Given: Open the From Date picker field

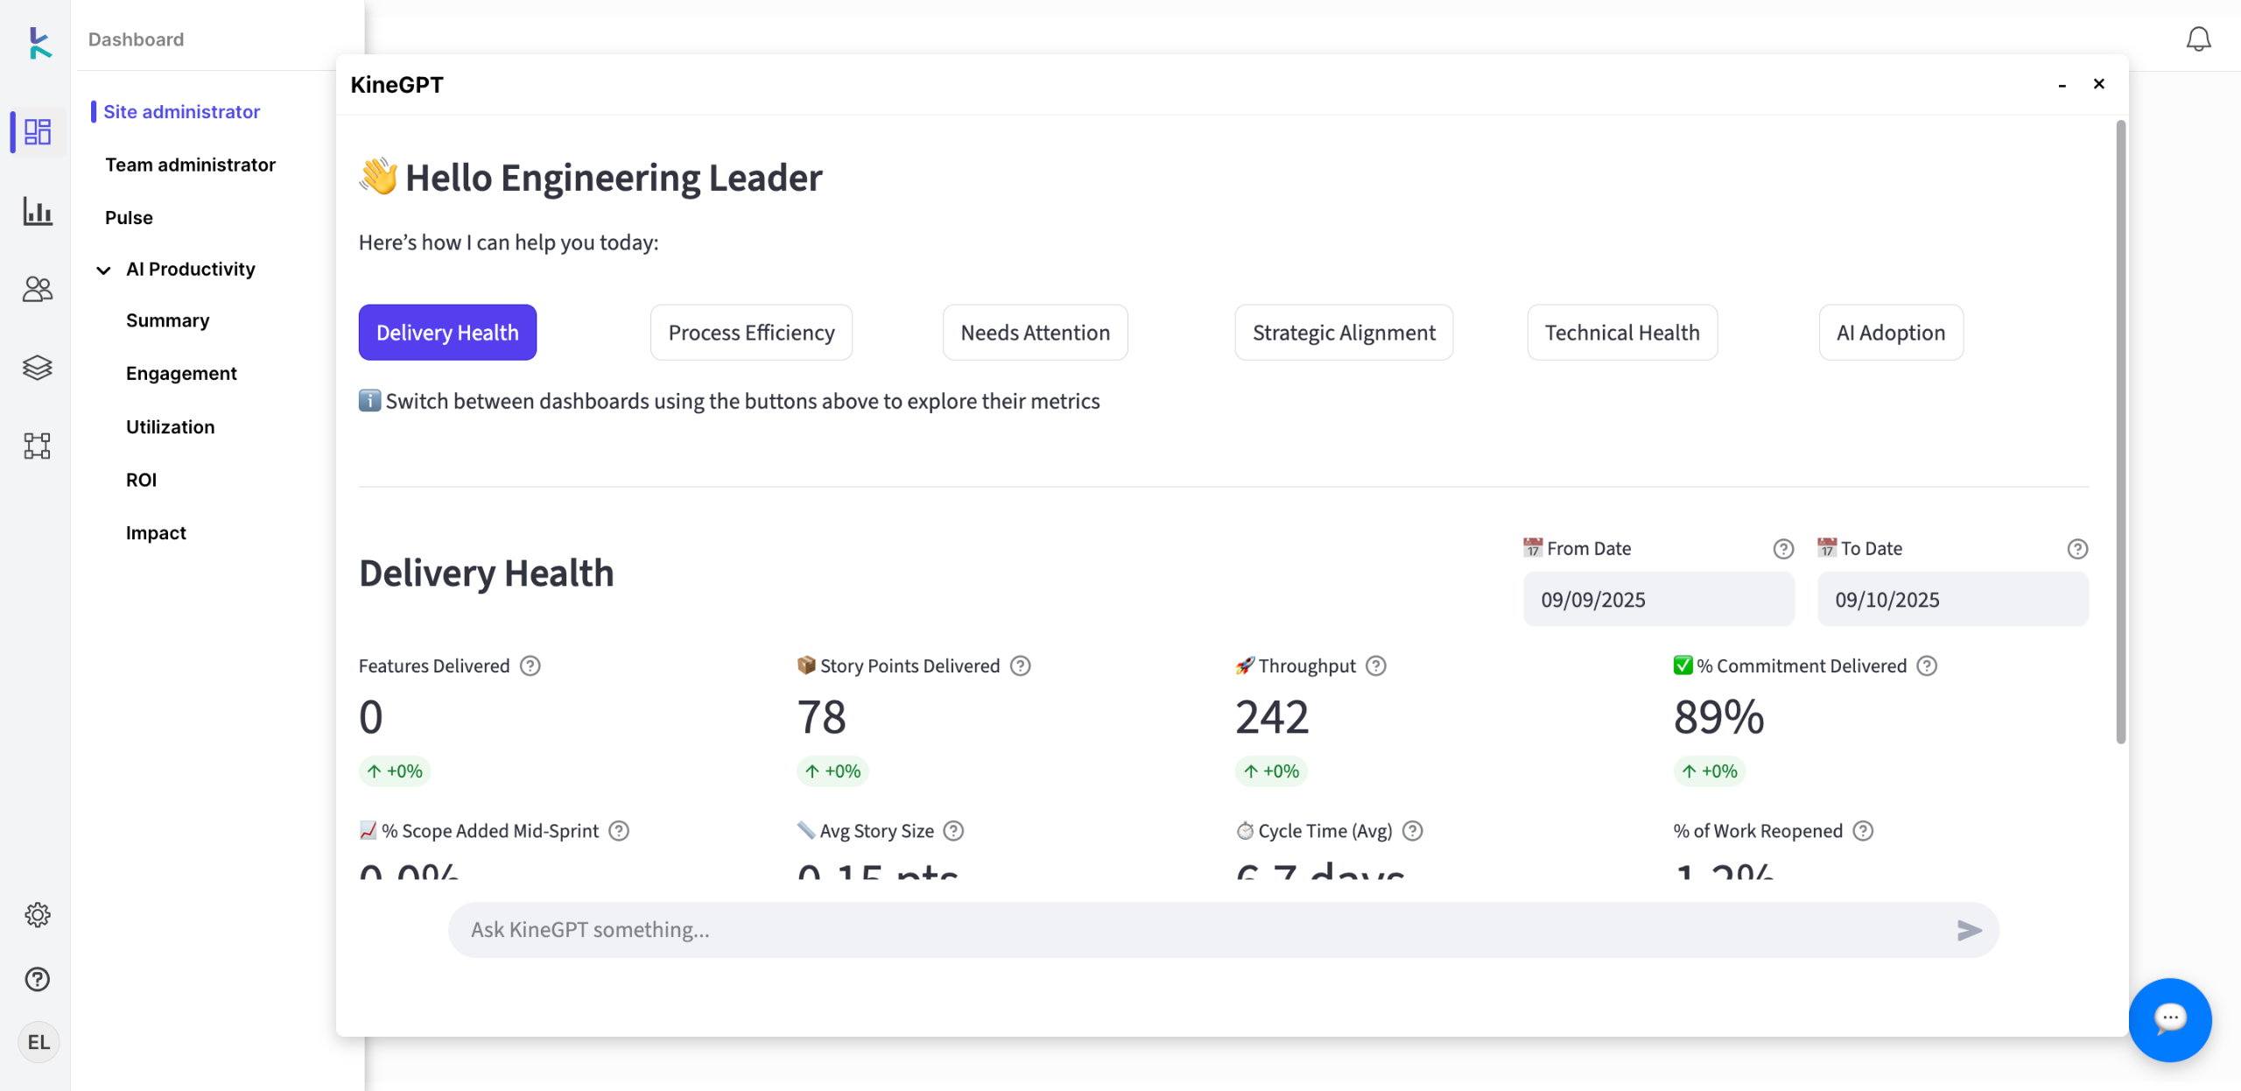Looking at the screenshot, I should pos(1658,600).
